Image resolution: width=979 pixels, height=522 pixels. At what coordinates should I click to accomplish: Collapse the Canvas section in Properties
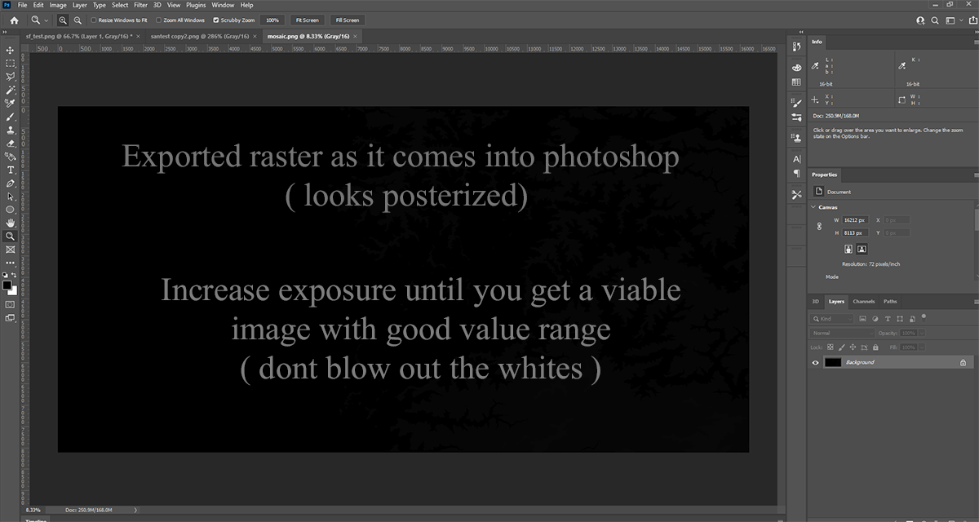(814, 206)
